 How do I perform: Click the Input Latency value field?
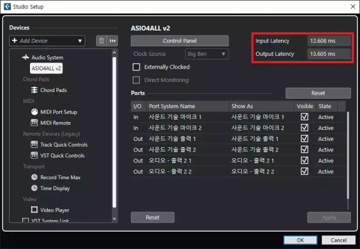(x=329, y=41)
